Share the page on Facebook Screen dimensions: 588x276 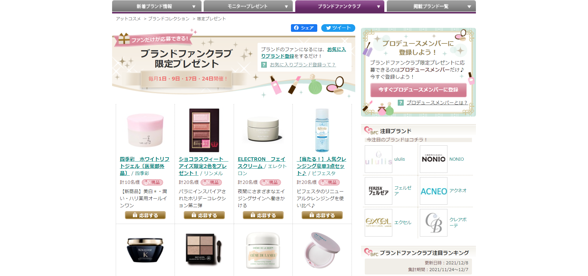click(x=304, y=28)
